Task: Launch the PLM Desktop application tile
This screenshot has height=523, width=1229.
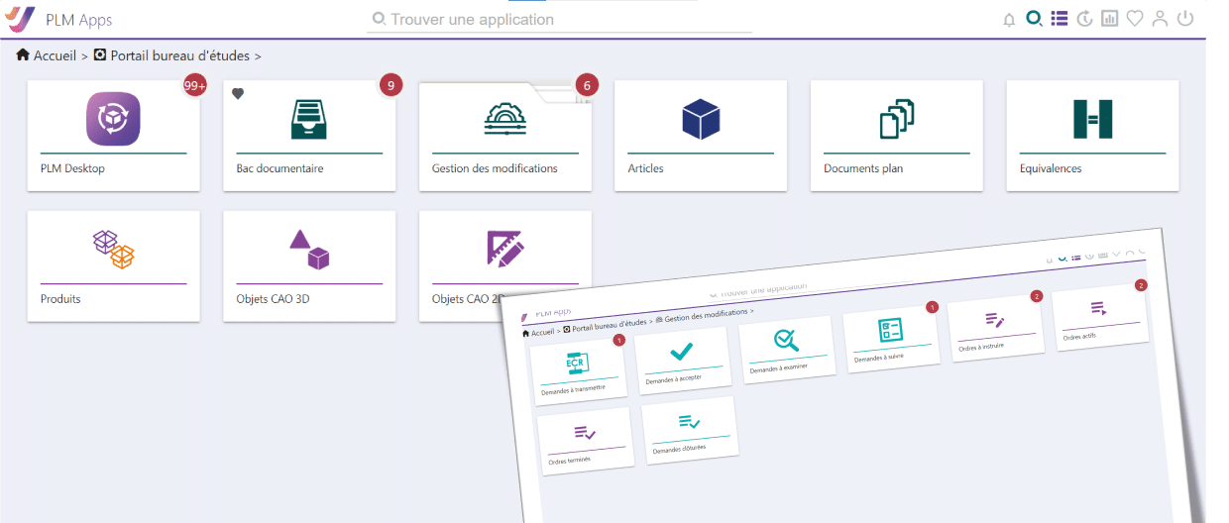Action: 113,135
